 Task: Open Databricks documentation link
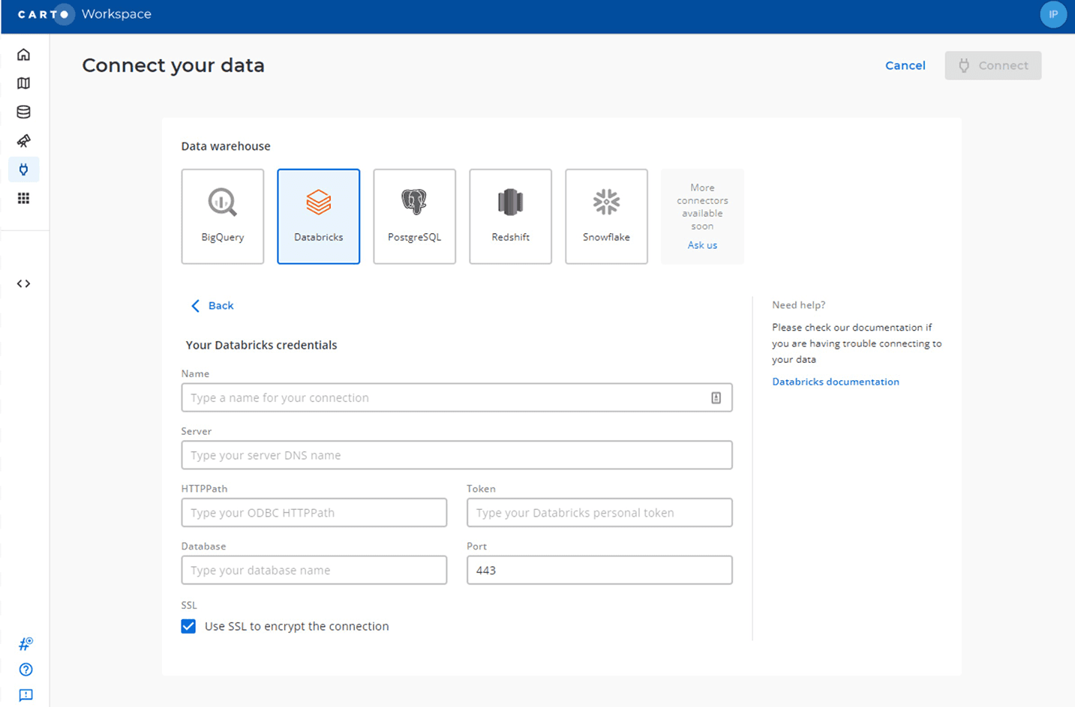tap(835, 382)
